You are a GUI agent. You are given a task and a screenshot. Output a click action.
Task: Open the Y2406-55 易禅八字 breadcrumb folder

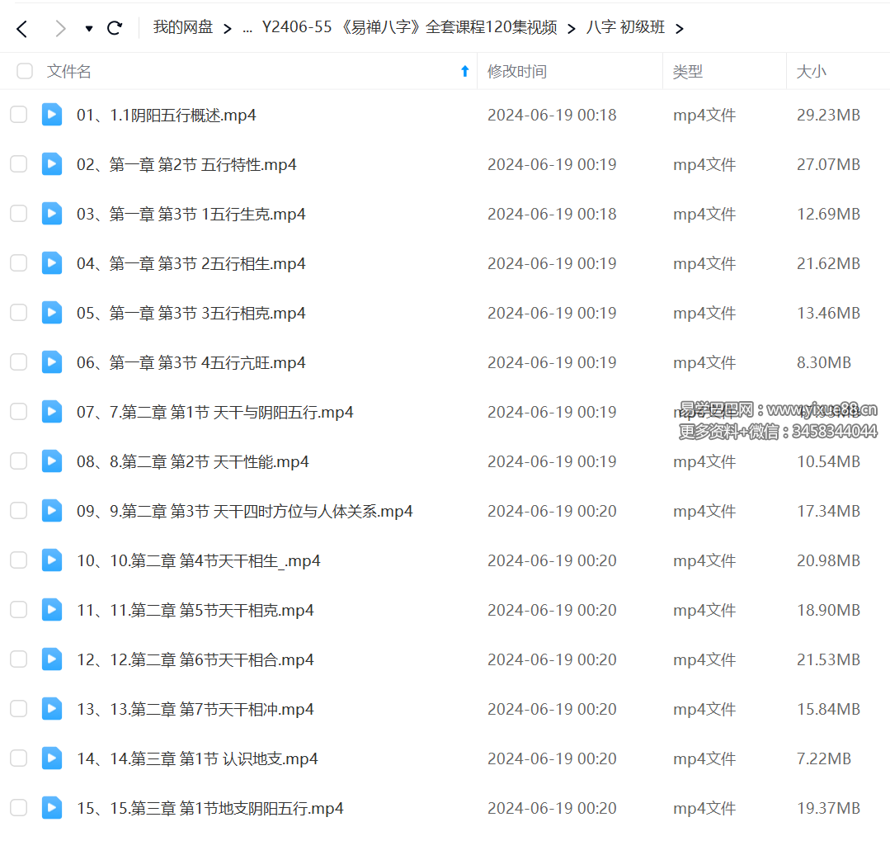412,27
